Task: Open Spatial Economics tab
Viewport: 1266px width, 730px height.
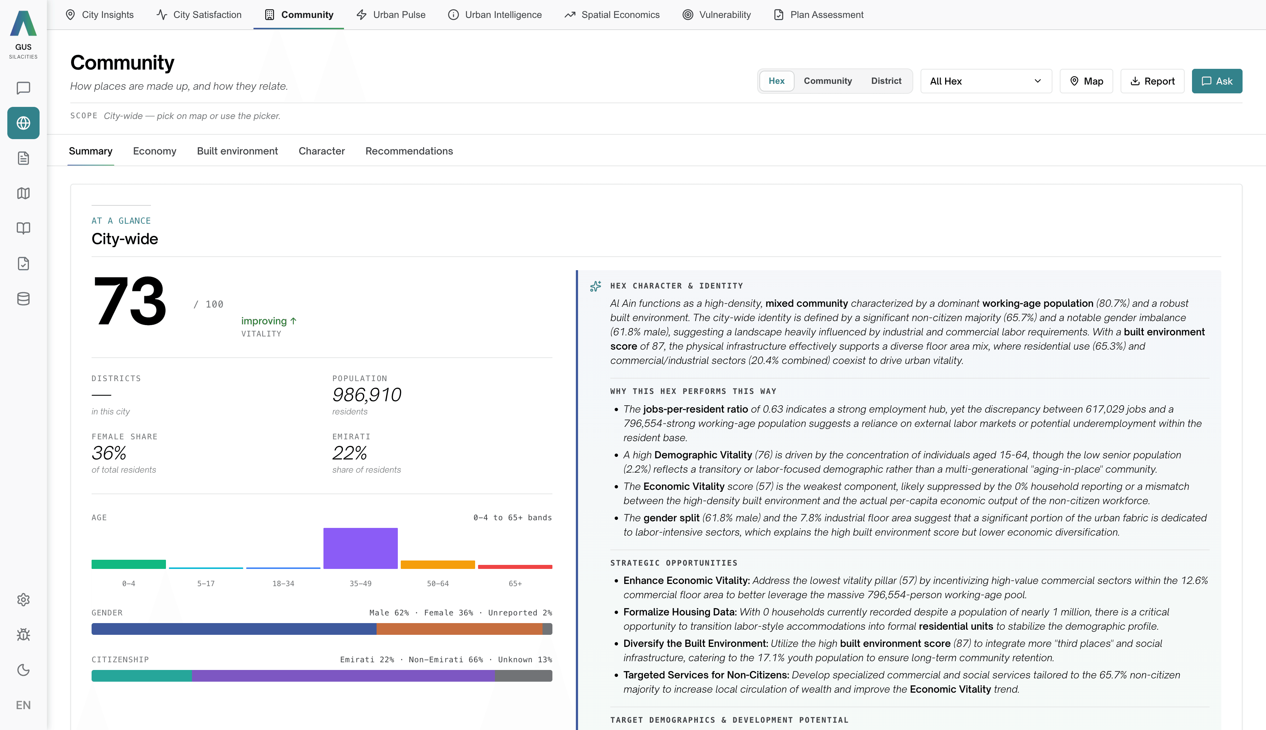Action: click(x=612, y=15)
